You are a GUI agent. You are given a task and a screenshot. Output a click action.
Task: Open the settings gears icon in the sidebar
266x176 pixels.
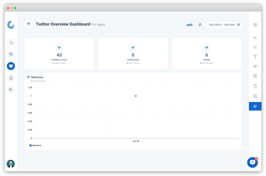tap(11, 89)
